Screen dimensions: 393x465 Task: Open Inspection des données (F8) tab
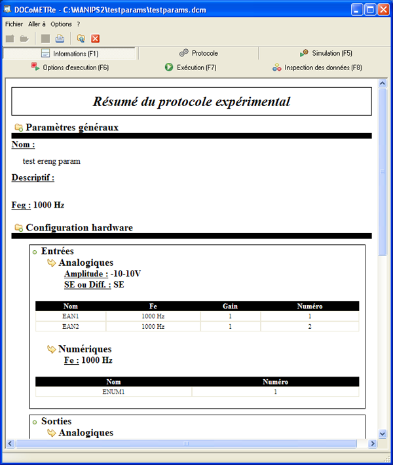point(318,67)
